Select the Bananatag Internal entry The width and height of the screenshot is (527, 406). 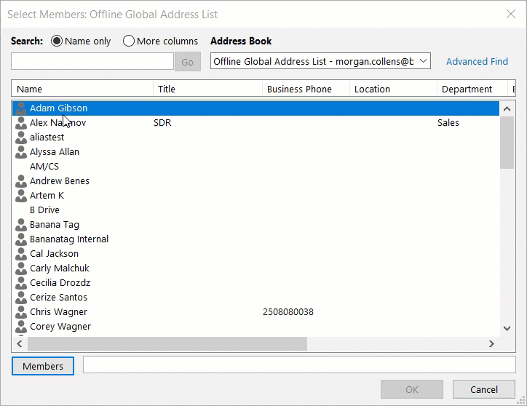click(255, 239)
